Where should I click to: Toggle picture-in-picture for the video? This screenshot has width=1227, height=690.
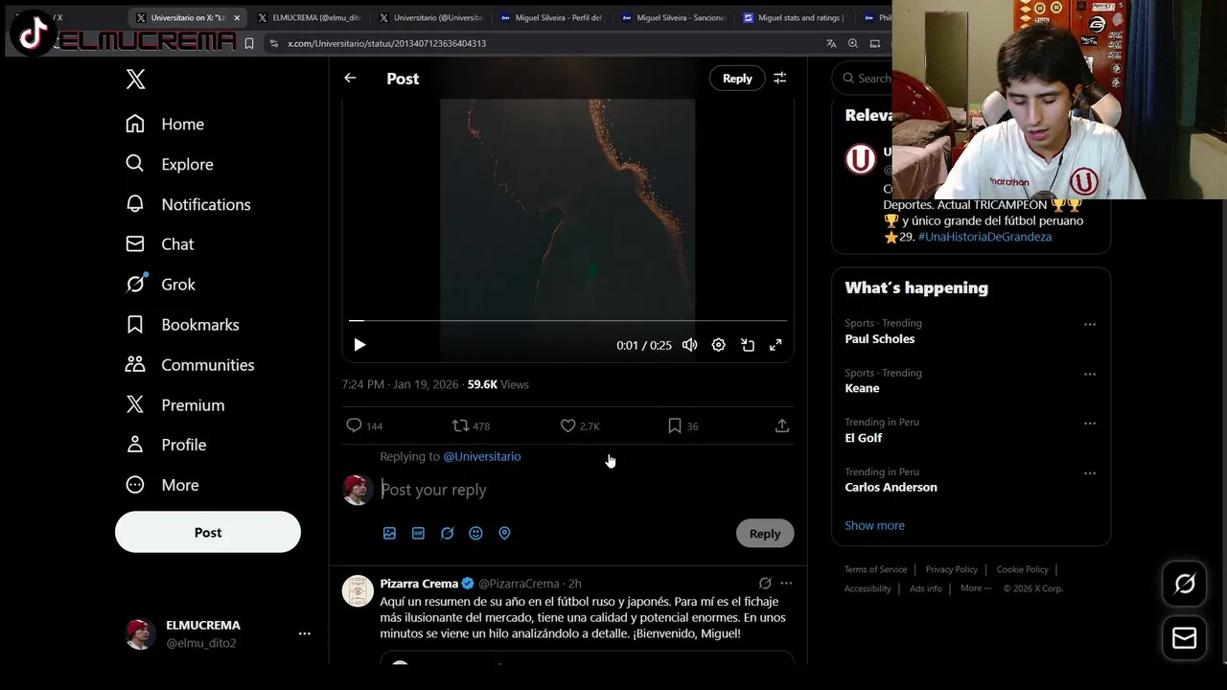point(748,345)
